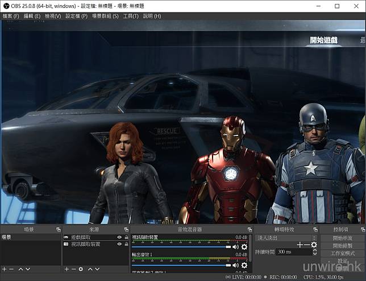This screenshot has width=366, height=281.
Task: Open the 說明 (H) menu
Action: 152,16
